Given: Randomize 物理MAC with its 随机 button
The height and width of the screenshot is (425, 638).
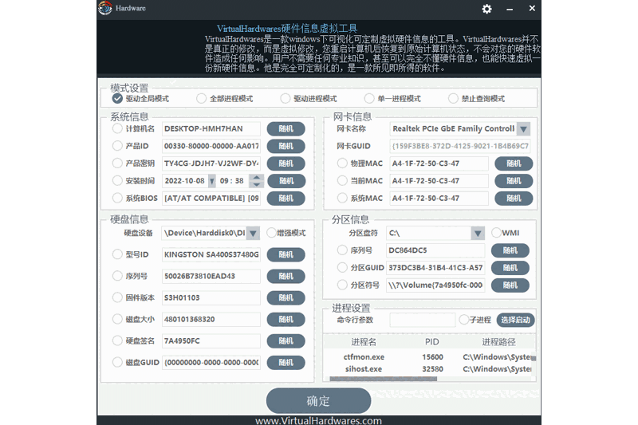Looking at the screenshot, I should coord(513,163).
